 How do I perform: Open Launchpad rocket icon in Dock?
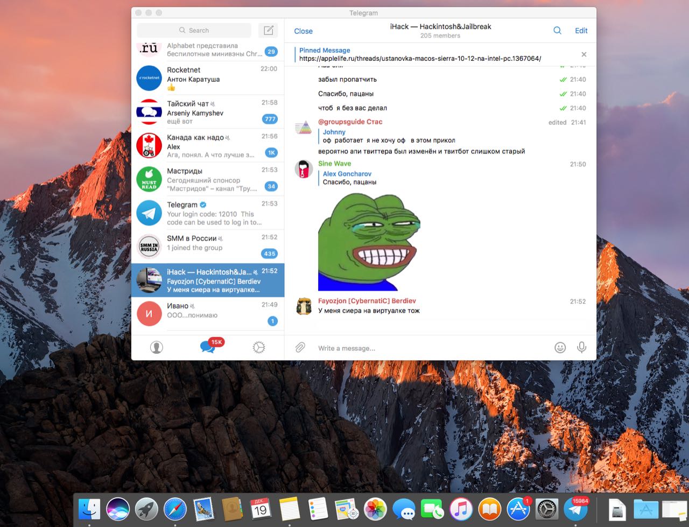coord(146,509)
